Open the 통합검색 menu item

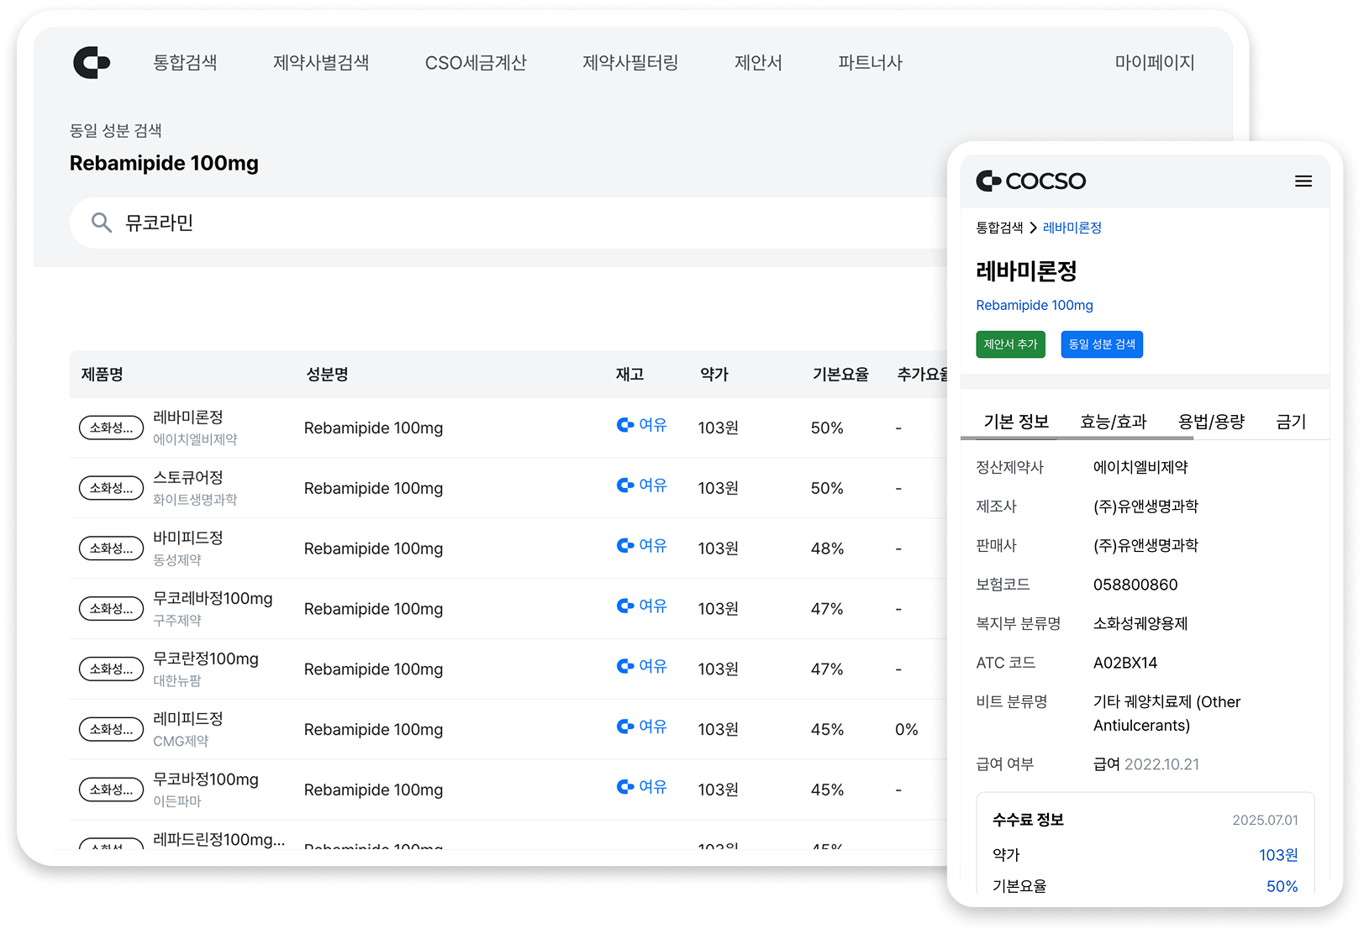point(185,63)
